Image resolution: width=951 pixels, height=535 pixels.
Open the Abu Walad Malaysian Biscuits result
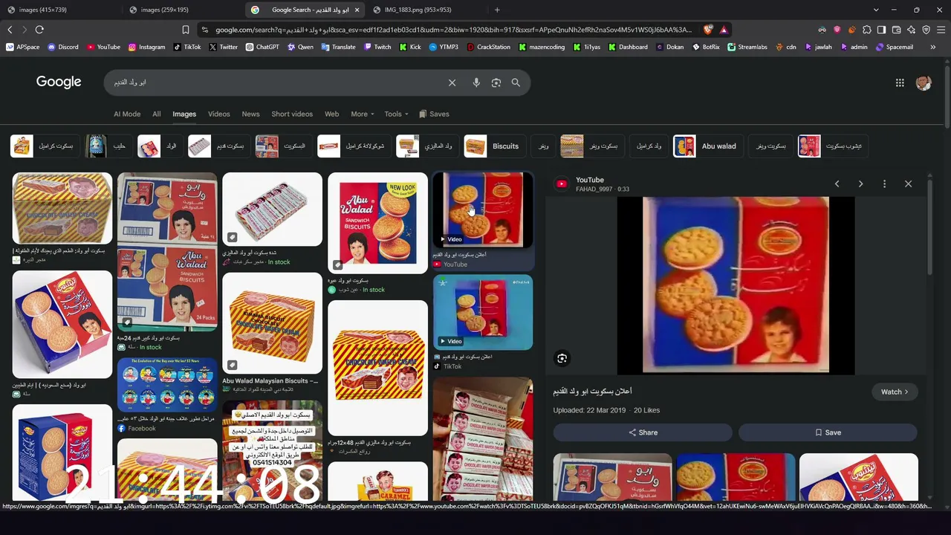pyautogui.click(x=272, y=323)
